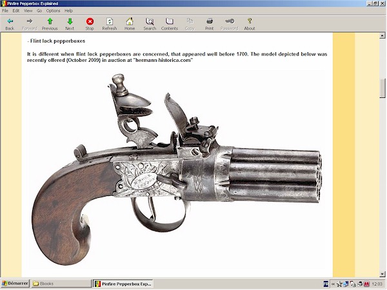The image size is (387, 290).
Task: Return to the Home page
Action: coord(130,24)
